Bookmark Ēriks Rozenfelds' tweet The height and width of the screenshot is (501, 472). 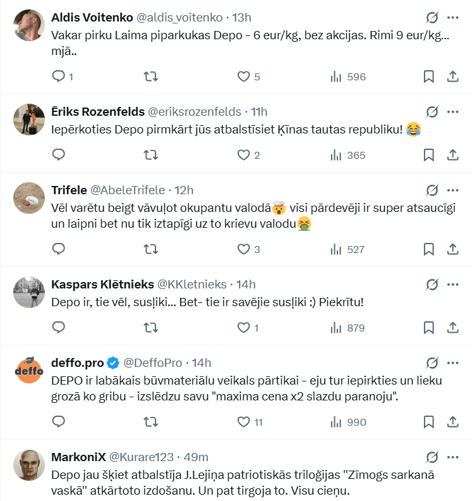tap(428, 155)
